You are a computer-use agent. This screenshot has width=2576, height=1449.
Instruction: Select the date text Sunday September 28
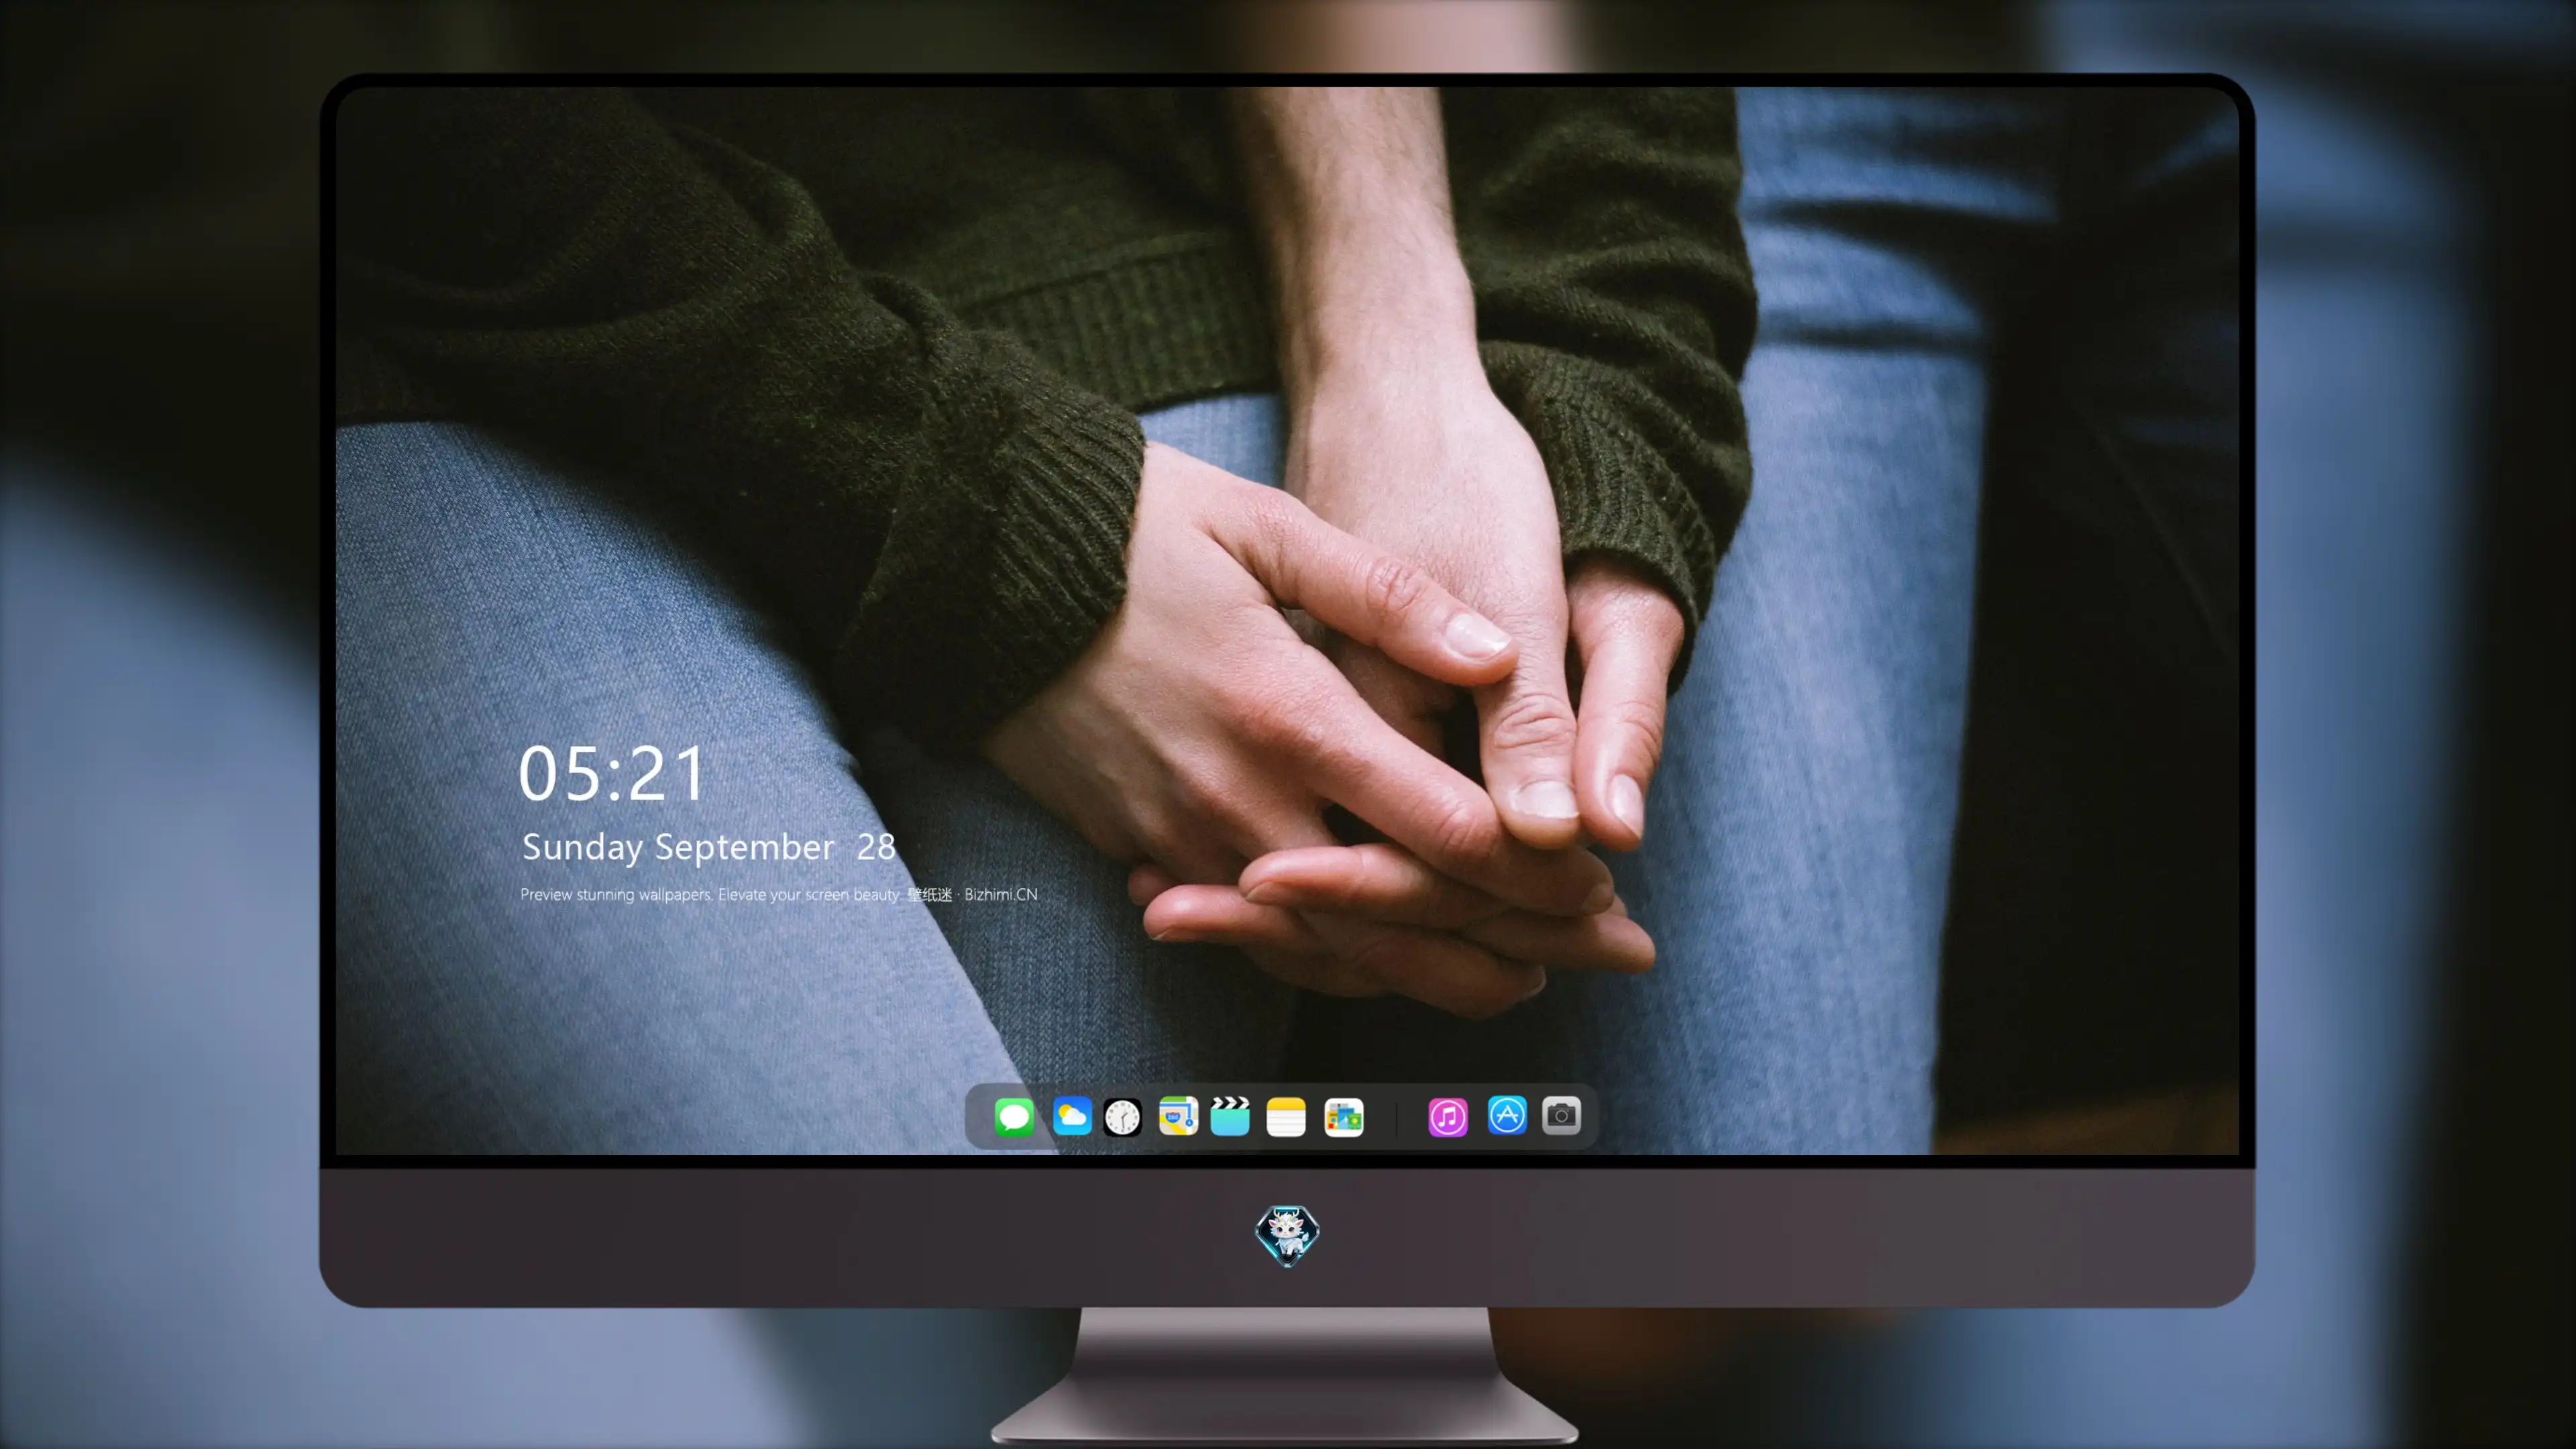tap(708, 847)
